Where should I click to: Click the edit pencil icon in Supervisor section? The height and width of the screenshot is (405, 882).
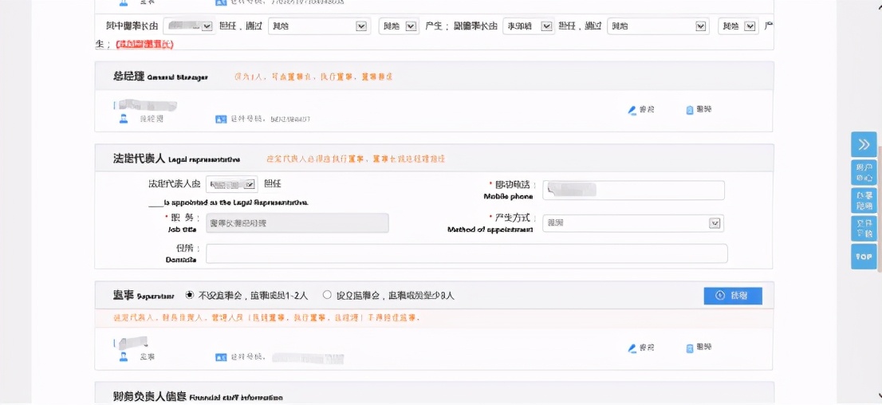tap(632, 348)
